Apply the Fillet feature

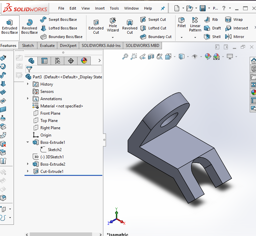[181, 22]
